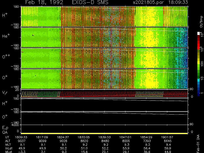This screenshot has width=204, height=153.
Task: Click the 'QA' label
Action: pos(5,132)
